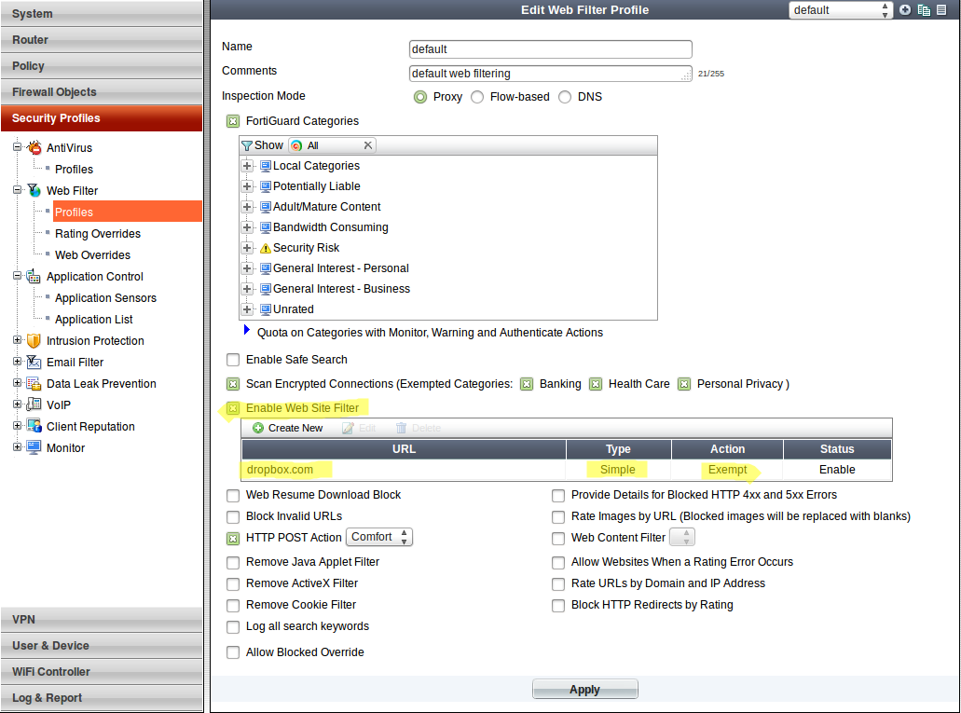Expand the Bandwidth Consuming category

[245, 227]
